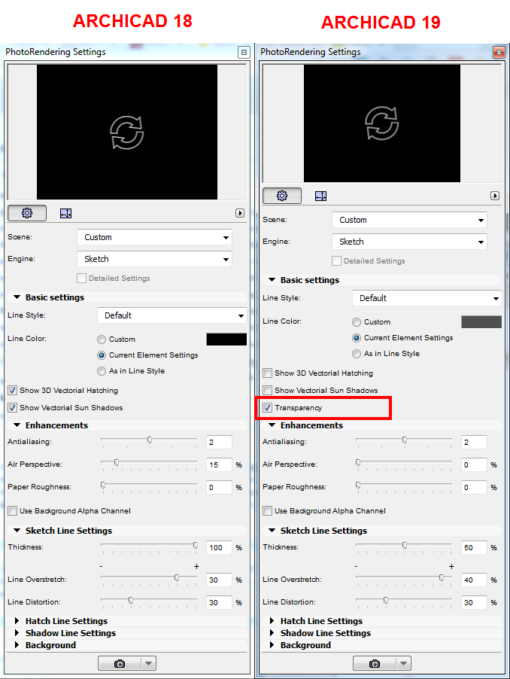Select As in Line Style radio in ARCHICAD 18
The image size is (510, 679).
tap(102, 371)
